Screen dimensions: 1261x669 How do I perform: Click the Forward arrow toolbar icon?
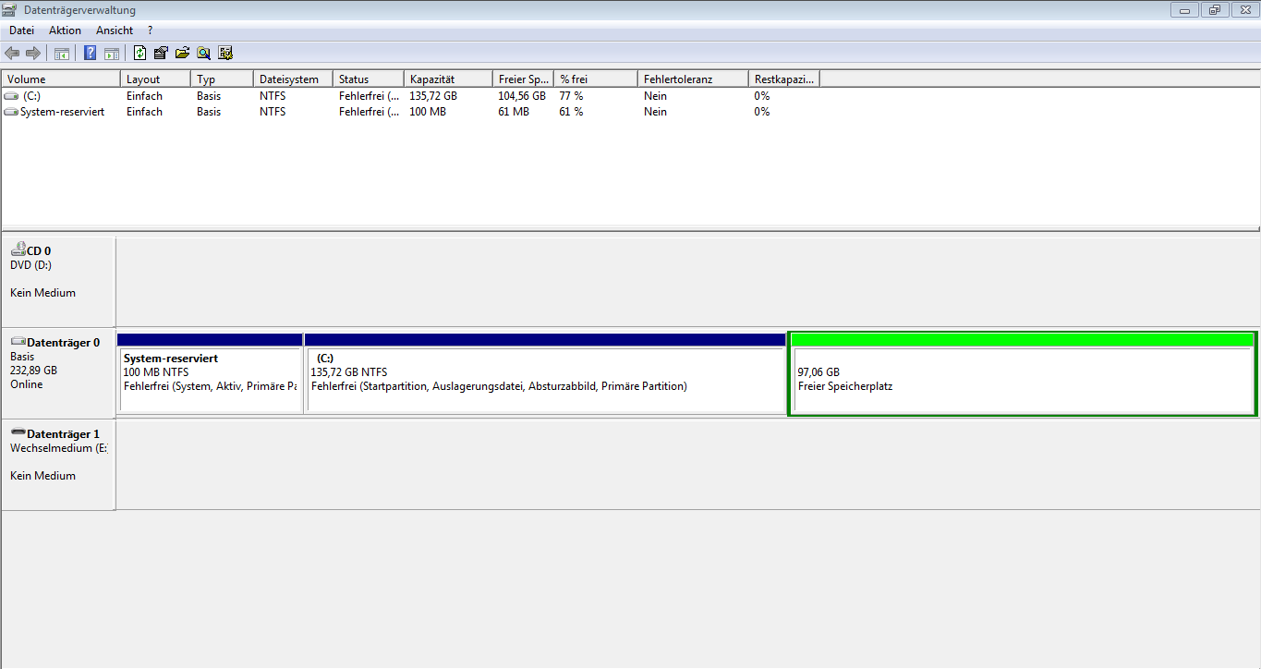point(33,53)
